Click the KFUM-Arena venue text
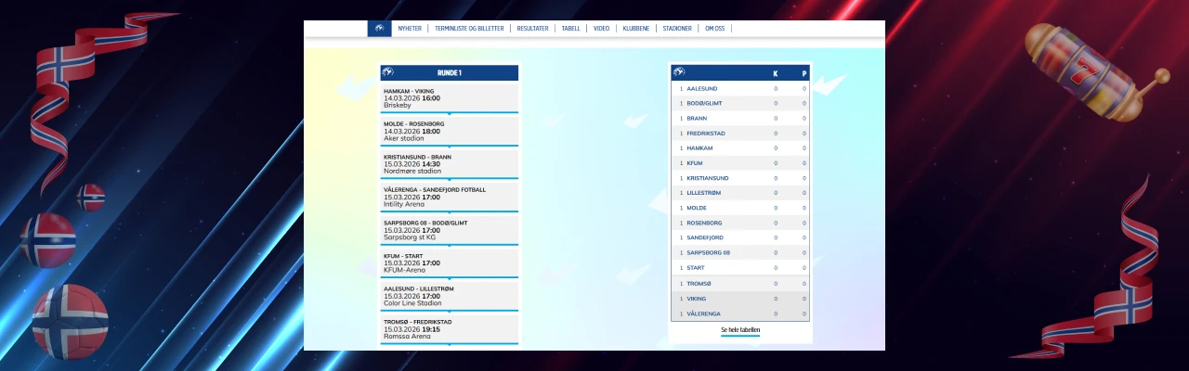Image resolution: width=1189 pixels, height=371 pixels. click(x=404, y=270)
